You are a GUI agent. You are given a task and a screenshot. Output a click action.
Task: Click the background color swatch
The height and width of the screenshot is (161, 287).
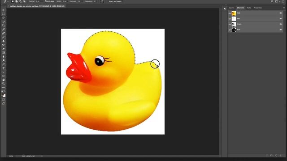point(4,96)
